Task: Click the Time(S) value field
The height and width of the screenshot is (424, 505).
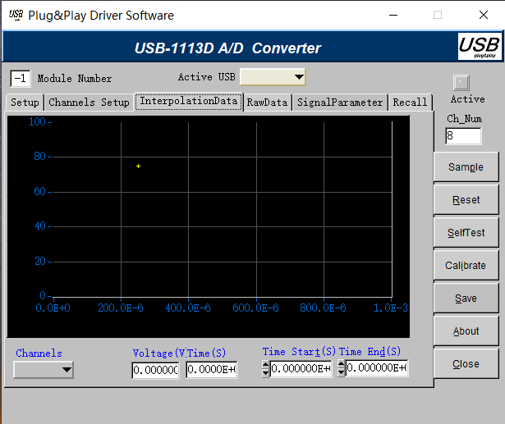Action: [212, 370]
